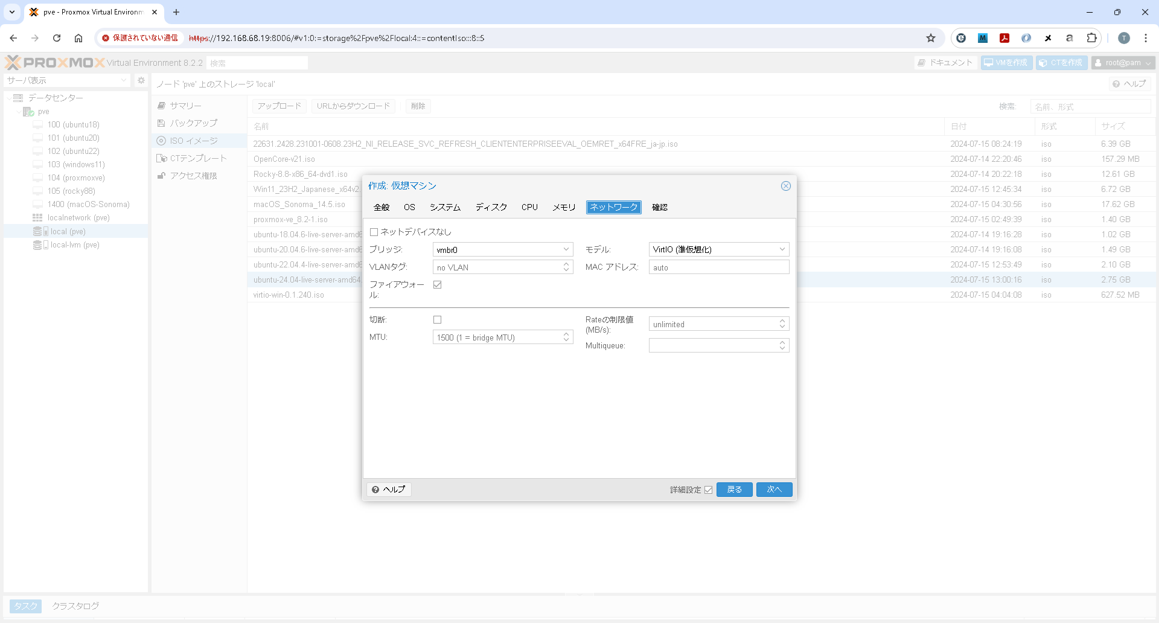The width and height of the screenshot is (1159, 623).
Task: Click the not-secure connection warning
Action: 140,38
